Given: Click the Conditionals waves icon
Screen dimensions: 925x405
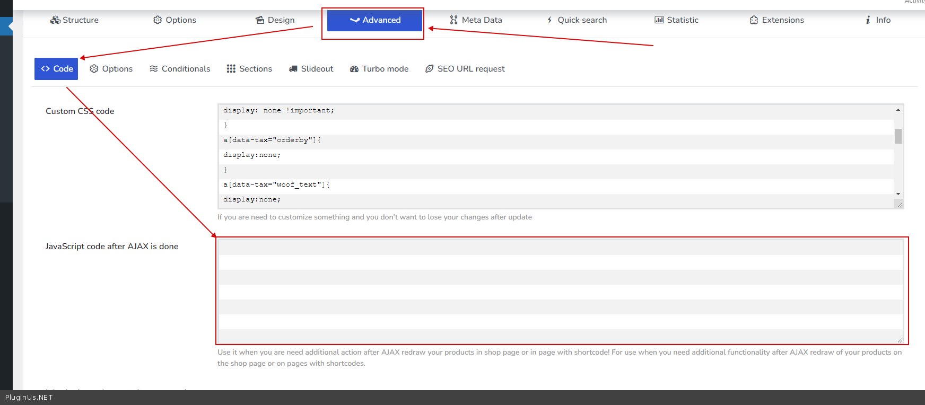Looking at the screenshot, I should point(154,69).
